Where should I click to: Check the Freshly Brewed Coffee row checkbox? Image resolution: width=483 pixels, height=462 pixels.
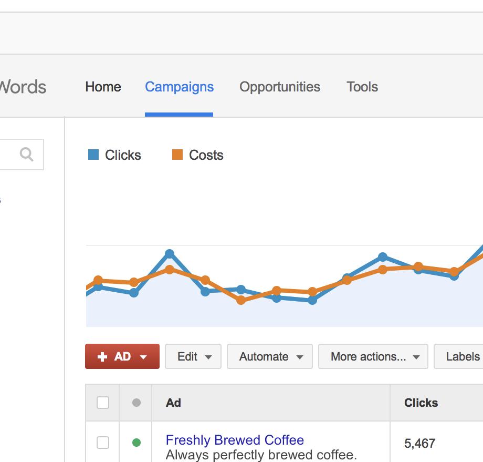click(103, 443)
